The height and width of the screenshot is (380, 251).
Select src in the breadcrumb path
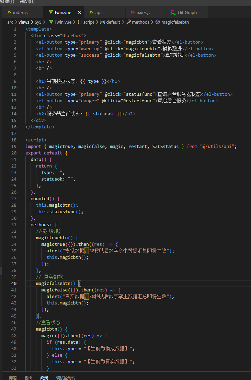click(10, 22)
